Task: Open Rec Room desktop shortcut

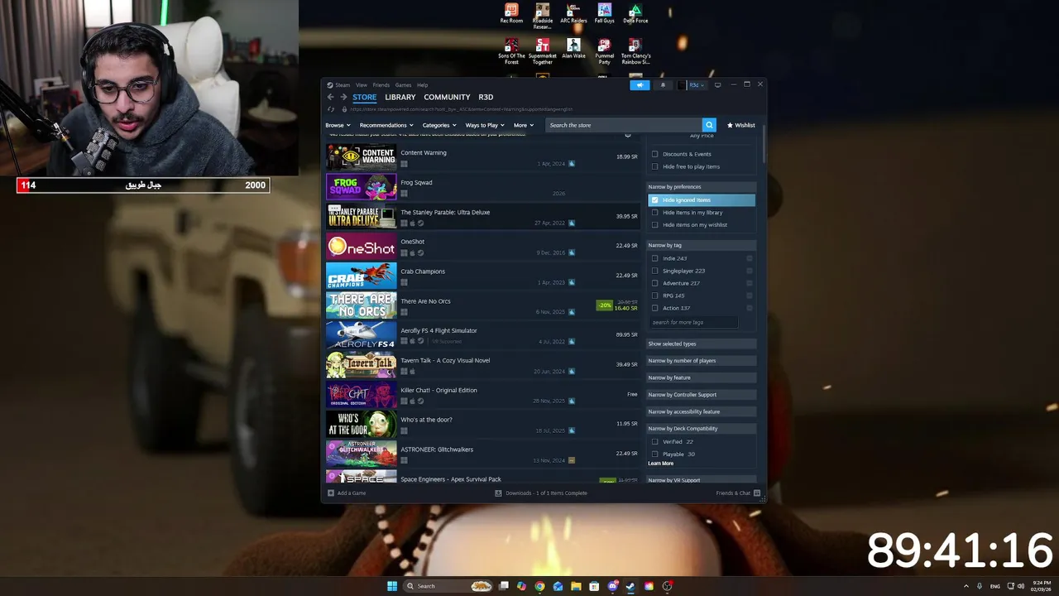Action: point(511,14)
